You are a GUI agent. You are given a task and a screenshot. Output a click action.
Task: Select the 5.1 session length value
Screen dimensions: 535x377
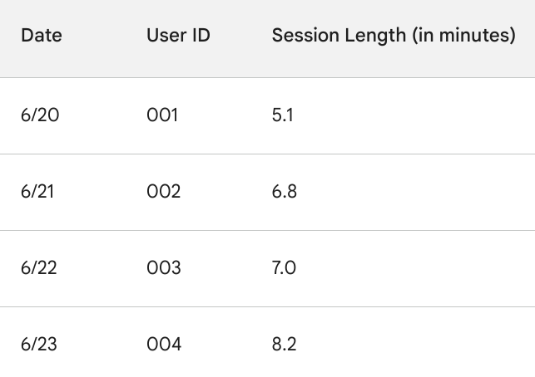click(282, 115)
